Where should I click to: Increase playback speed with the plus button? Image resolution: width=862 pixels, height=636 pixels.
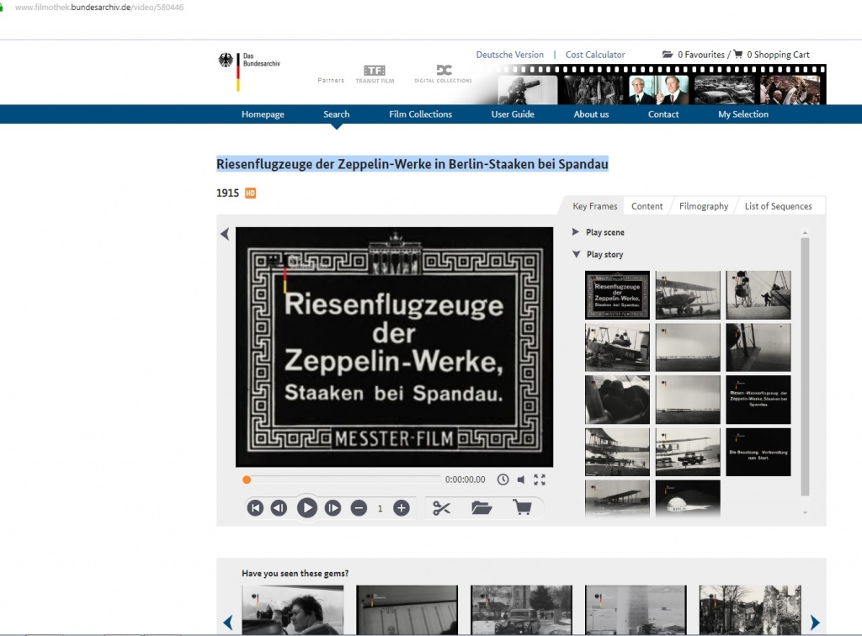pos(402,508)
